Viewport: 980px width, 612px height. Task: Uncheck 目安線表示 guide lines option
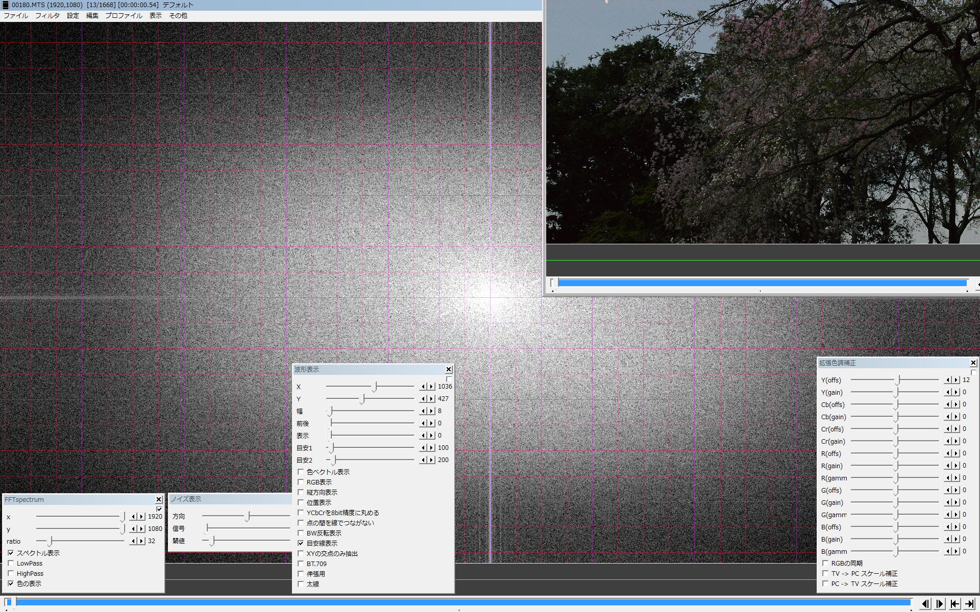(301, 543)
